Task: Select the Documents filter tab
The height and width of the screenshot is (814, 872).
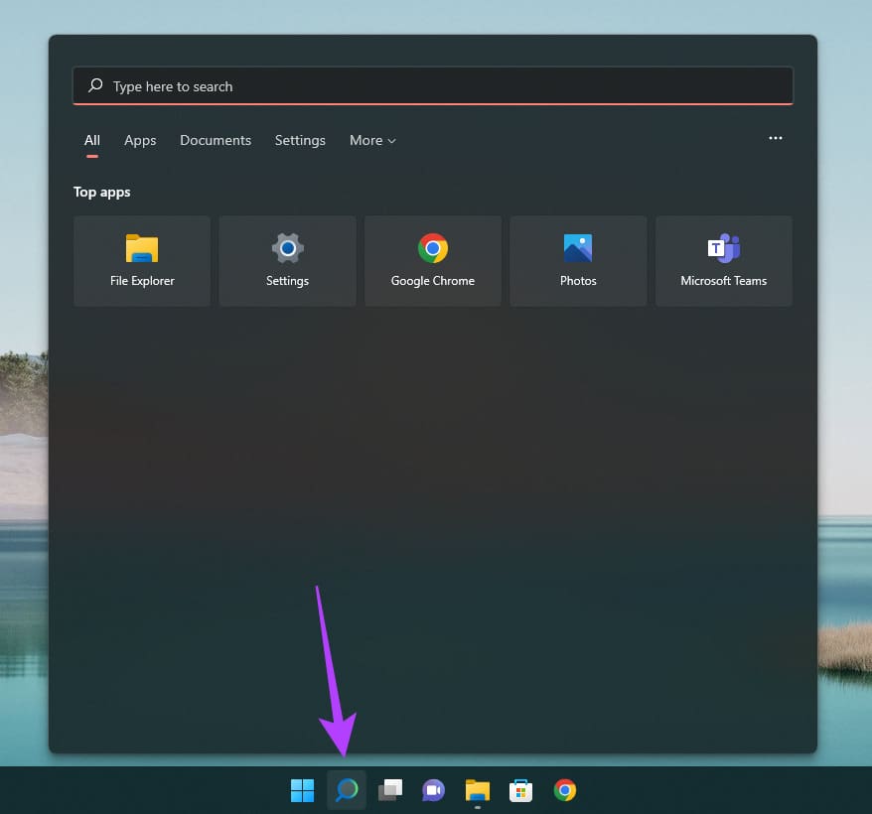Action: pos(216,140)
